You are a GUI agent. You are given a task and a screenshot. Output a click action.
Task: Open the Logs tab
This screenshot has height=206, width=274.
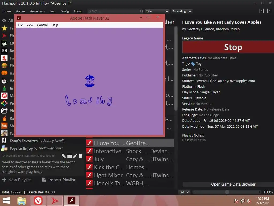click(53, 11)
